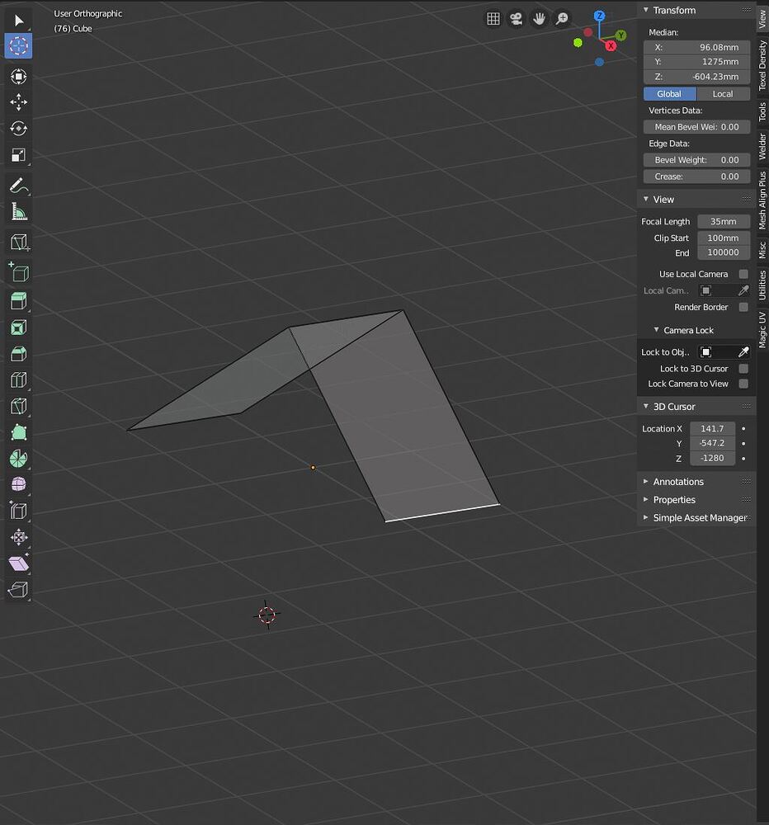Image resolution: width=769 pixels, height=825 pixels.
Task: Open the Tools sidebar tab
Action: [x=762, y=111]
